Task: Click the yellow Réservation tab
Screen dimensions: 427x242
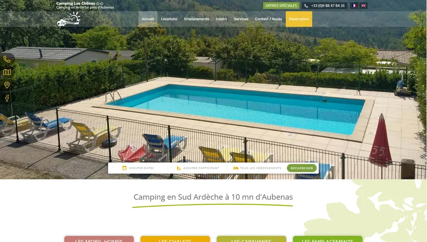Action: tap(299, 19)
